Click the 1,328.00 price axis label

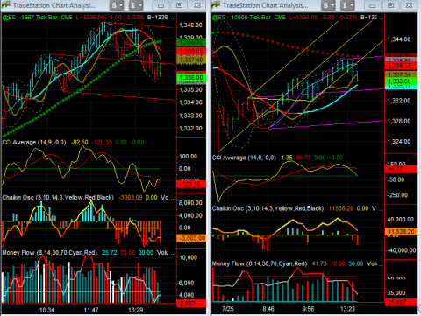pos(399,121)
